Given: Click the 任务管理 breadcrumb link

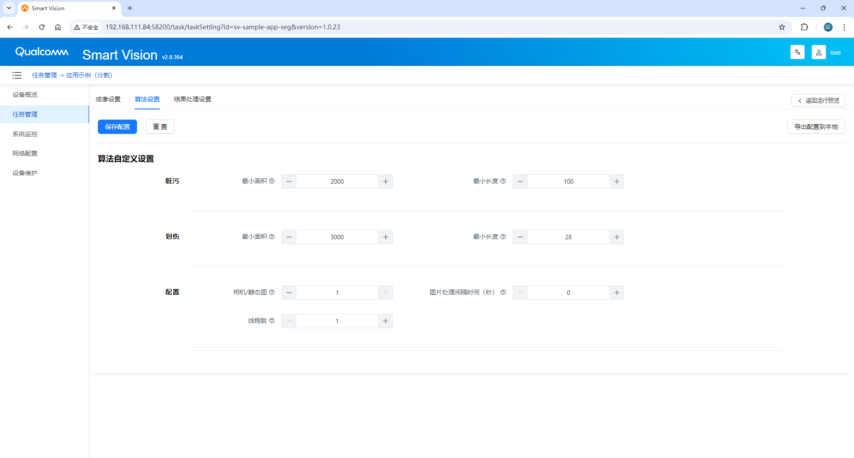Looking at the screenshot, I should coord(44,75).
